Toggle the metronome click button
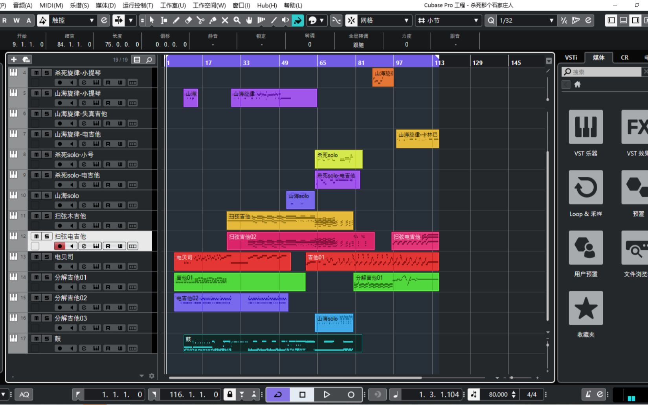 588,394
